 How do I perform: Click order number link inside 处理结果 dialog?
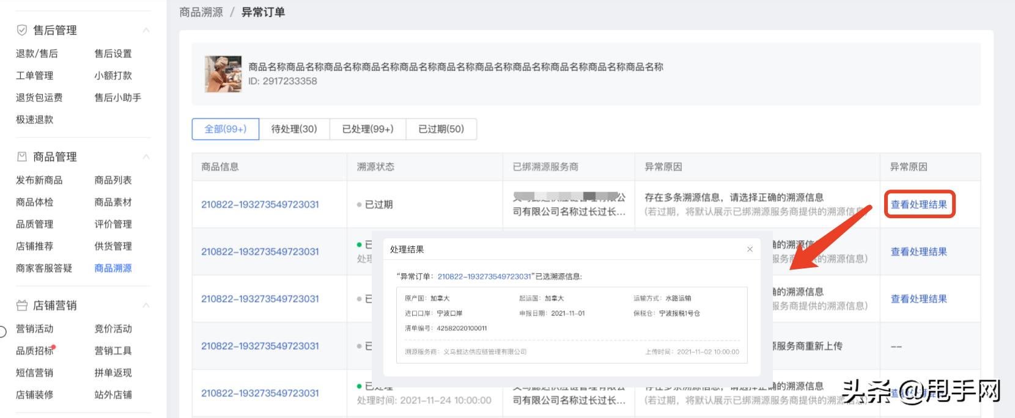pyautogui.click(x=484, y=277)
